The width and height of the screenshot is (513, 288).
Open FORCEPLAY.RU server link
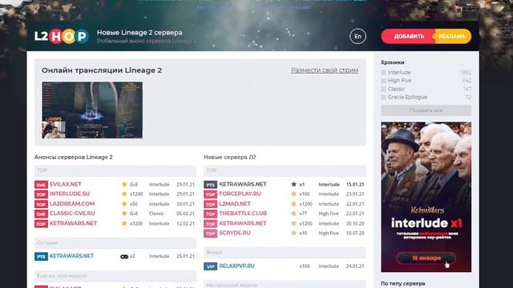coord(240,194)
